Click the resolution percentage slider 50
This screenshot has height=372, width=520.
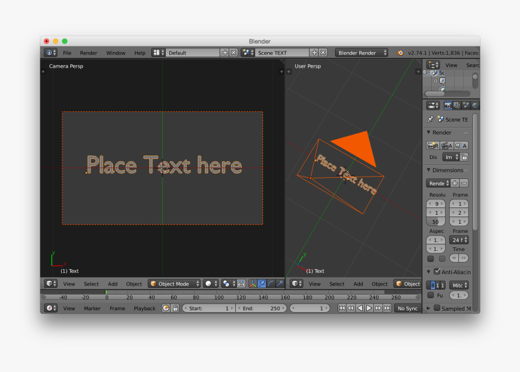coord(435,221)
